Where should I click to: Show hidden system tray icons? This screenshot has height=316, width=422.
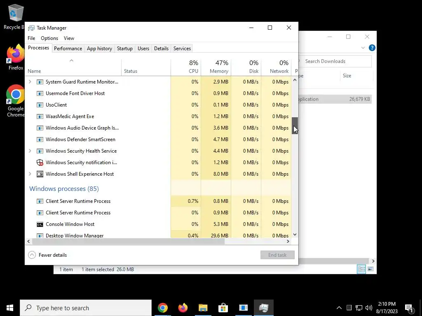339,308
